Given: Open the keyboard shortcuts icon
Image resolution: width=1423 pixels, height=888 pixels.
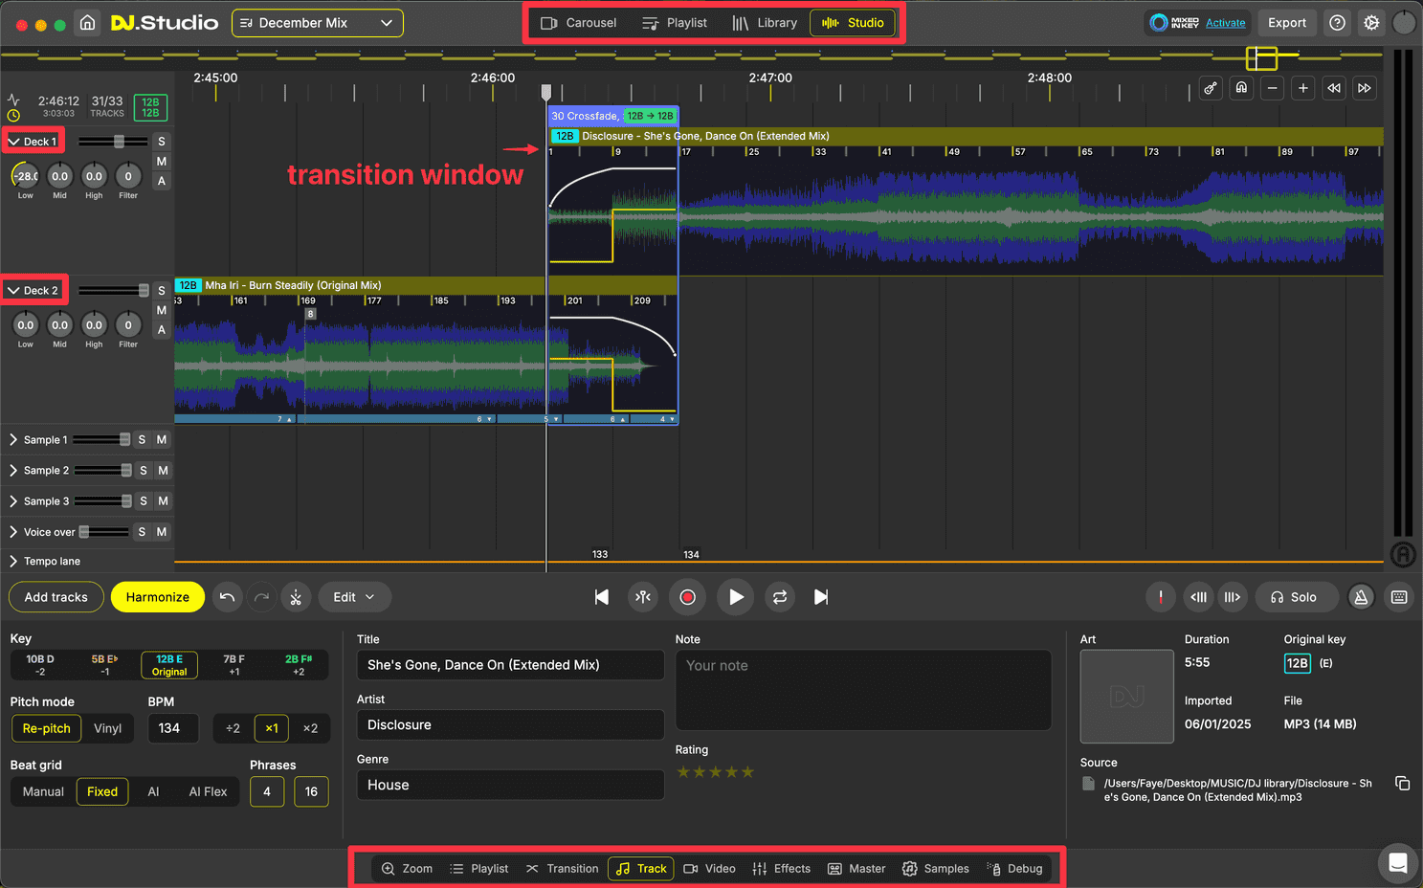Looking at the screenshot, I should (x=1399, y=597).
